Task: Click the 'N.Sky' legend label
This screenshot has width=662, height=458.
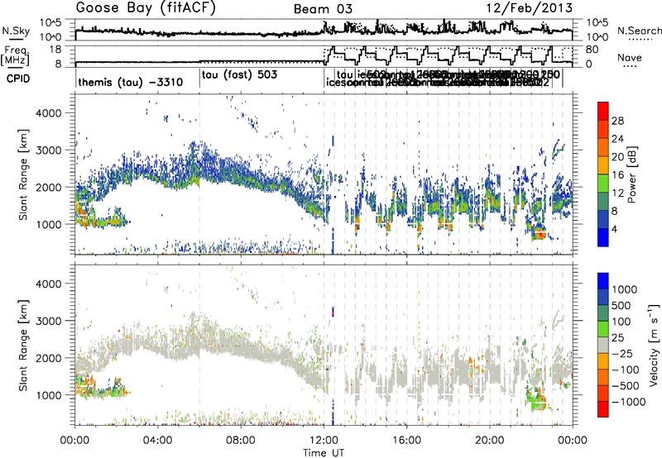Action: point(16,31)
